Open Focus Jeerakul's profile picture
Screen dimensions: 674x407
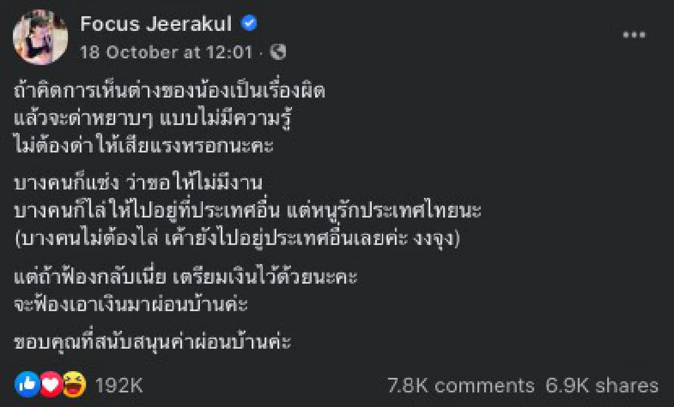(x=39, y=35)
